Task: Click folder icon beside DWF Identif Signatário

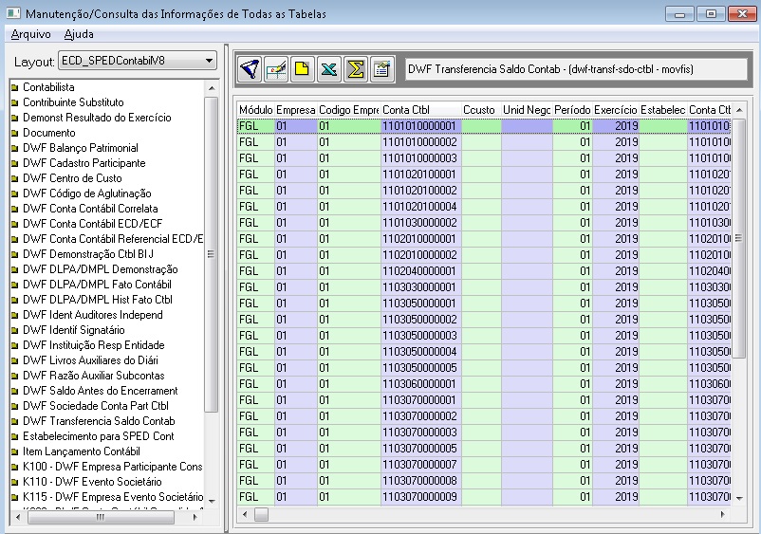Action: [15, 331]
